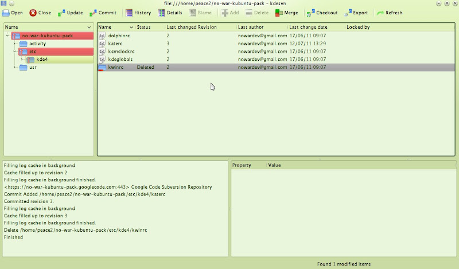
Task: Click the Value column header
Action: tap(274, 165)
